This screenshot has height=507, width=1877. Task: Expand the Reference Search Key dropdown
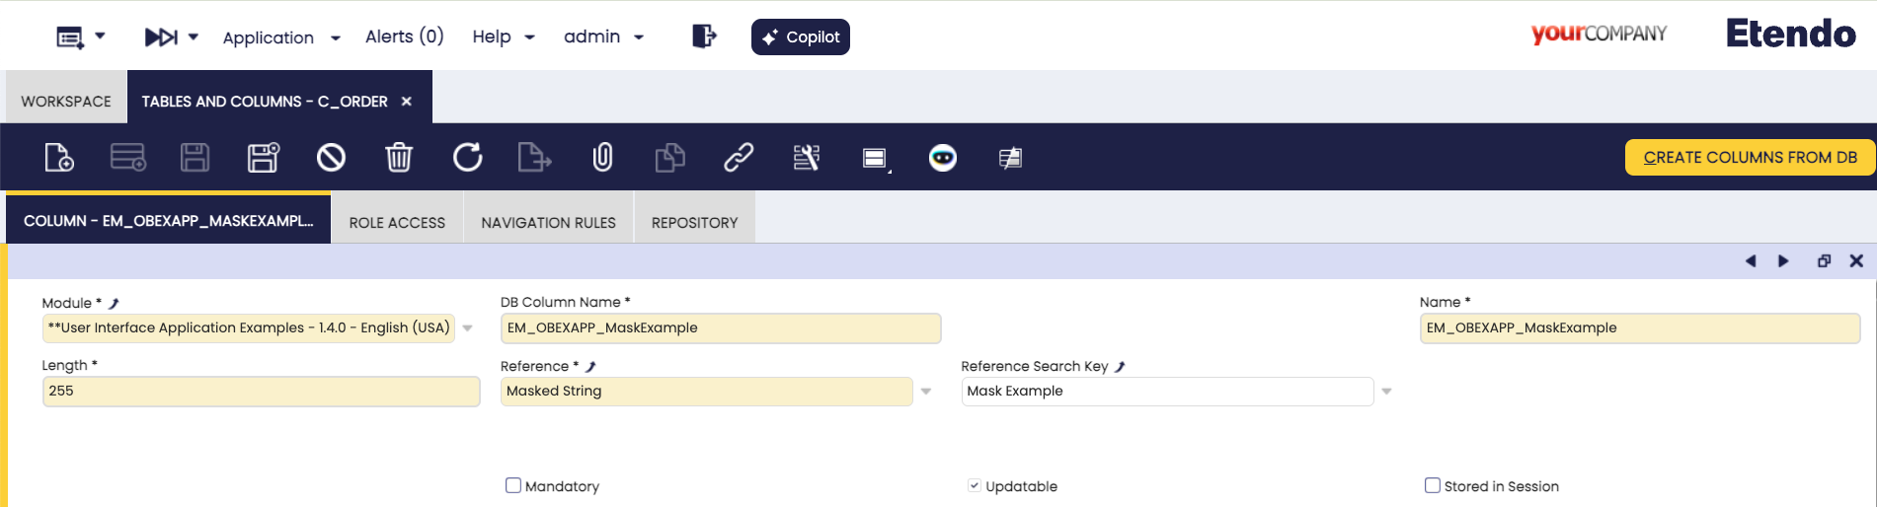(x=1386, y=392)
